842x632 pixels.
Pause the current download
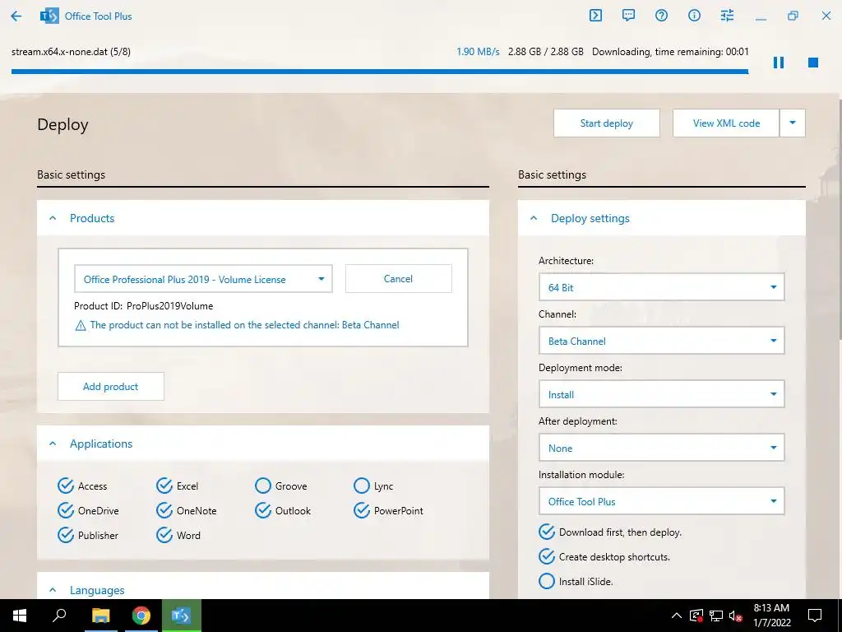[779, 63]
